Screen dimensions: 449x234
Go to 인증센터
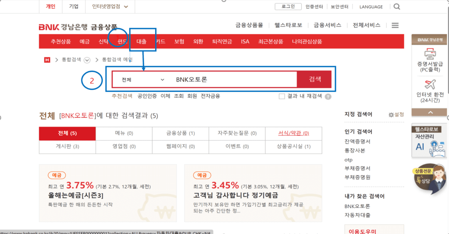(314, 7)
